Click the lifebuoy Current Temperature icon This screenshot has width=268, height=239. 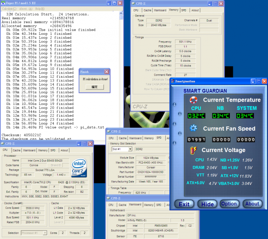point(193,100)
